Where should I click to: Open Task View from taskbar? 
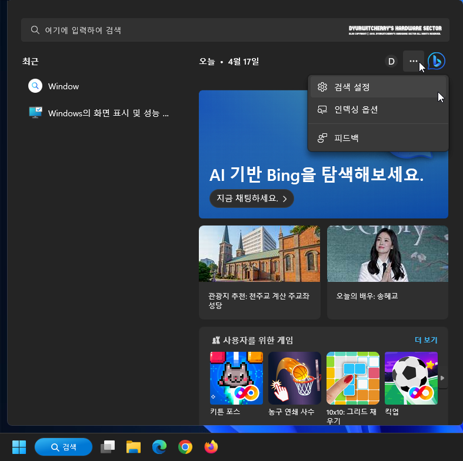pyautogui.click(x=108, y=447)
